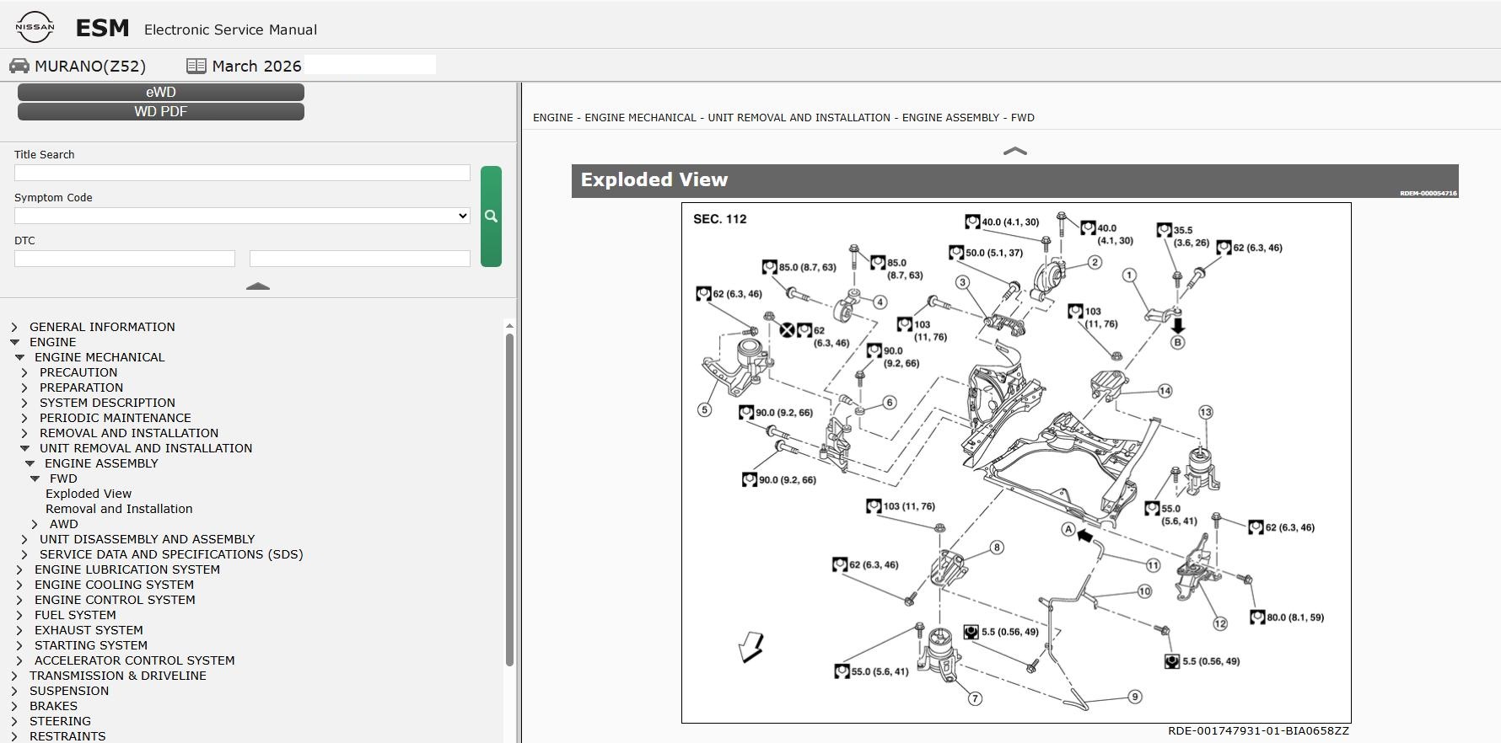
Task: Expand TRANSMISSION & DRIVELINE section
Action: 14,676
